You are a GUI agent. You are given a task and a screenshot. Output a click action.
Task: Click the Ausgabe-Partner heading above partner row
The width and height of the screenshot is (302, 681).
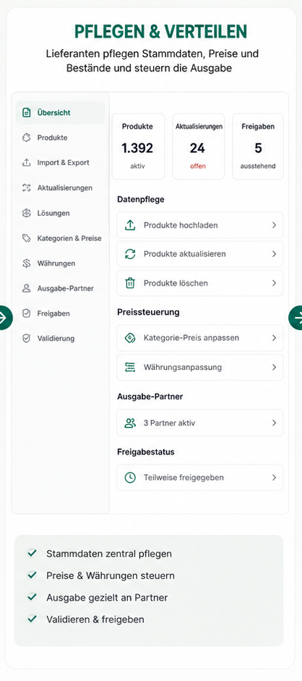click(x=150, y=397)
